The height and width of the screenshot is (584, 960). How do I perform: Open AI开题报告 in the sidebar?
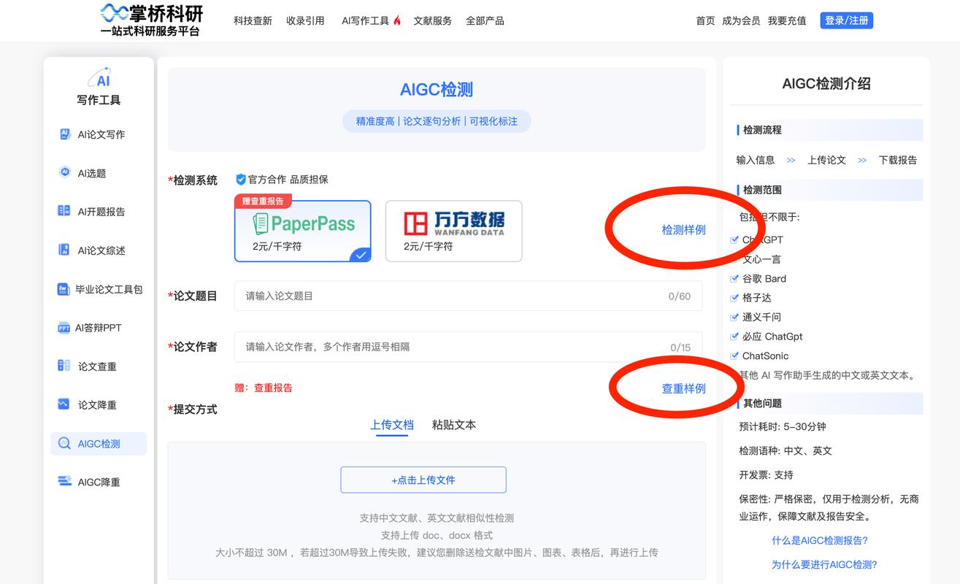point(101,212)
